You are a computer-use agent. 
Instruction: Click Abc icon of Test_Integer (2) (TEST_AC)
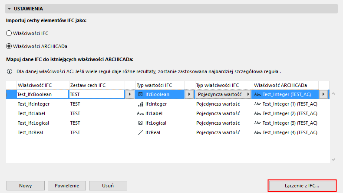click(257, 113)
